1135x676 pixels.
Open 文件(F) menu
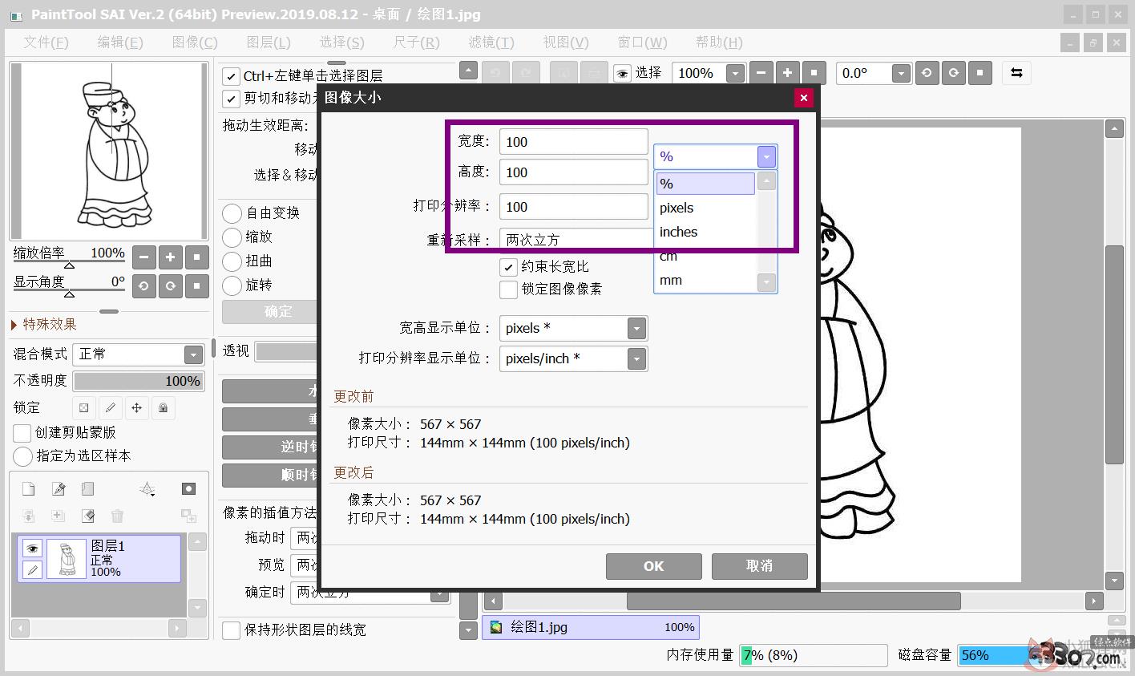point(46,43)
